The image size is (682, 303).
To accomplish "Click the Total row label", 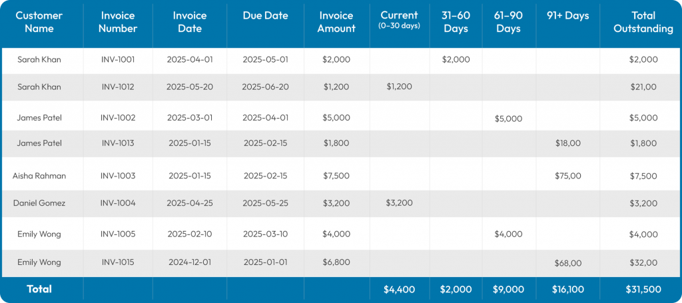I will pyautogui.click(x=39, y=289).
